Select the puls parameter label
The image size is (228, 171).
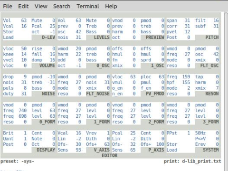pyautogui.click(x=8, y=88)
